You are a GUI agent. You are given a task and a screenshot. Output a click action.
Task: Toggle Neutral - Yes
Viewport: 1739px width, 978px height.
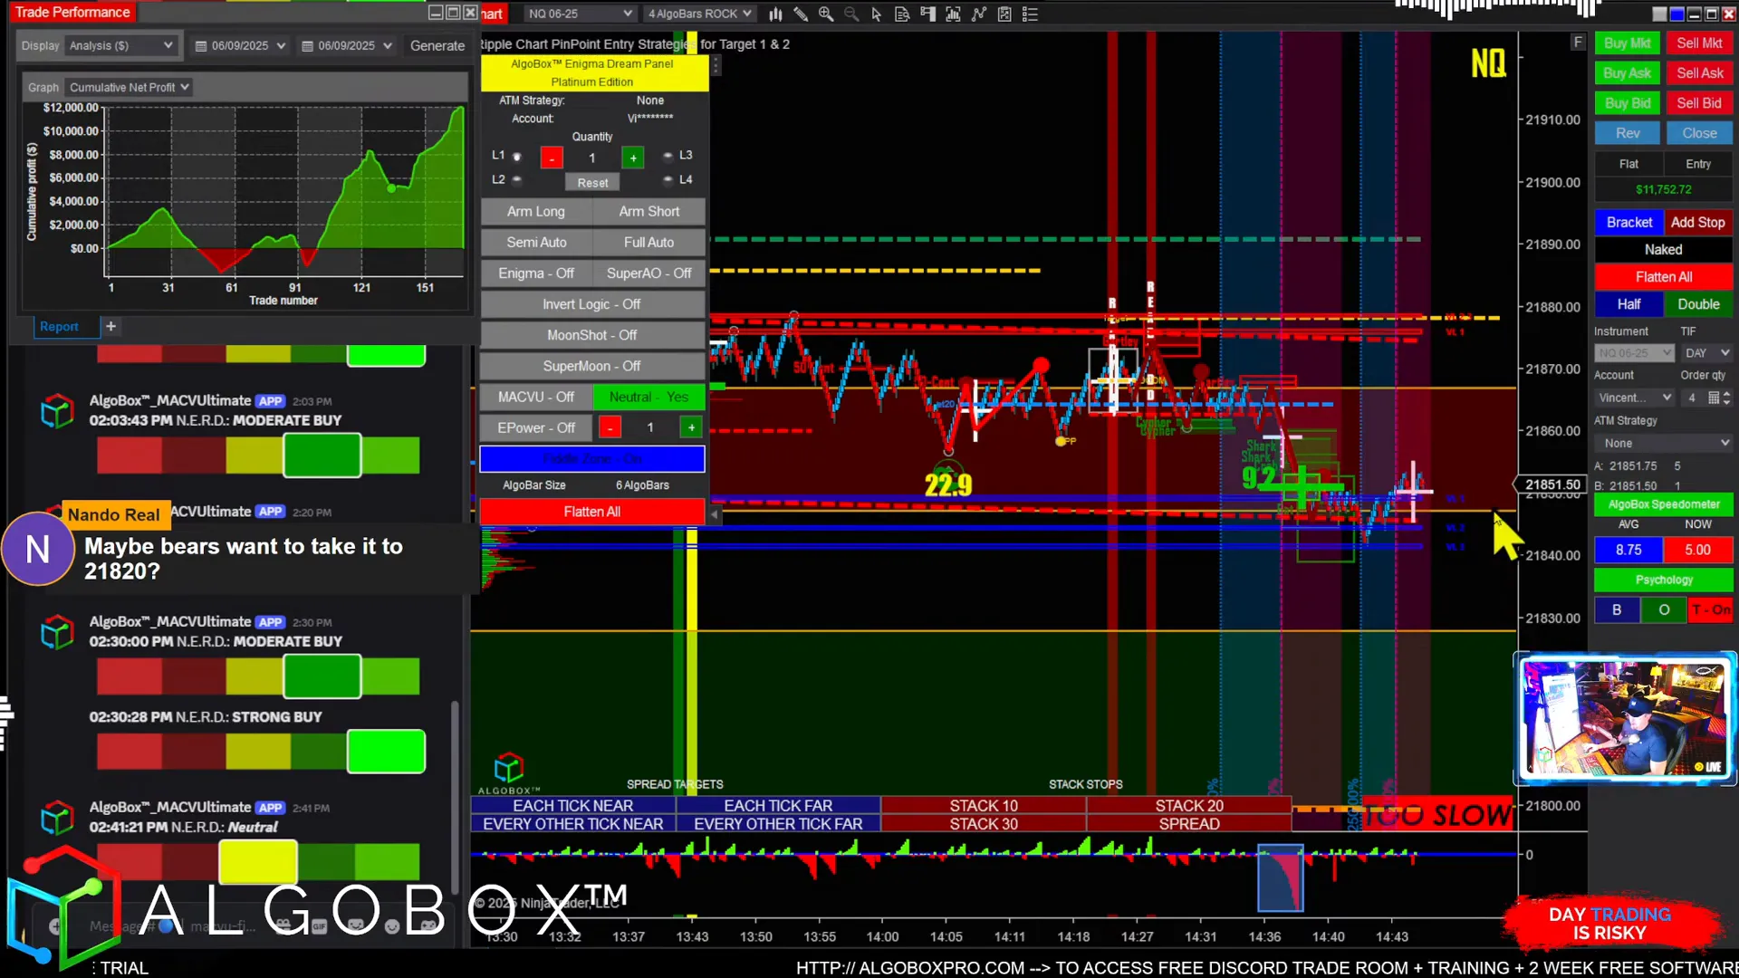tap(649, 397)
